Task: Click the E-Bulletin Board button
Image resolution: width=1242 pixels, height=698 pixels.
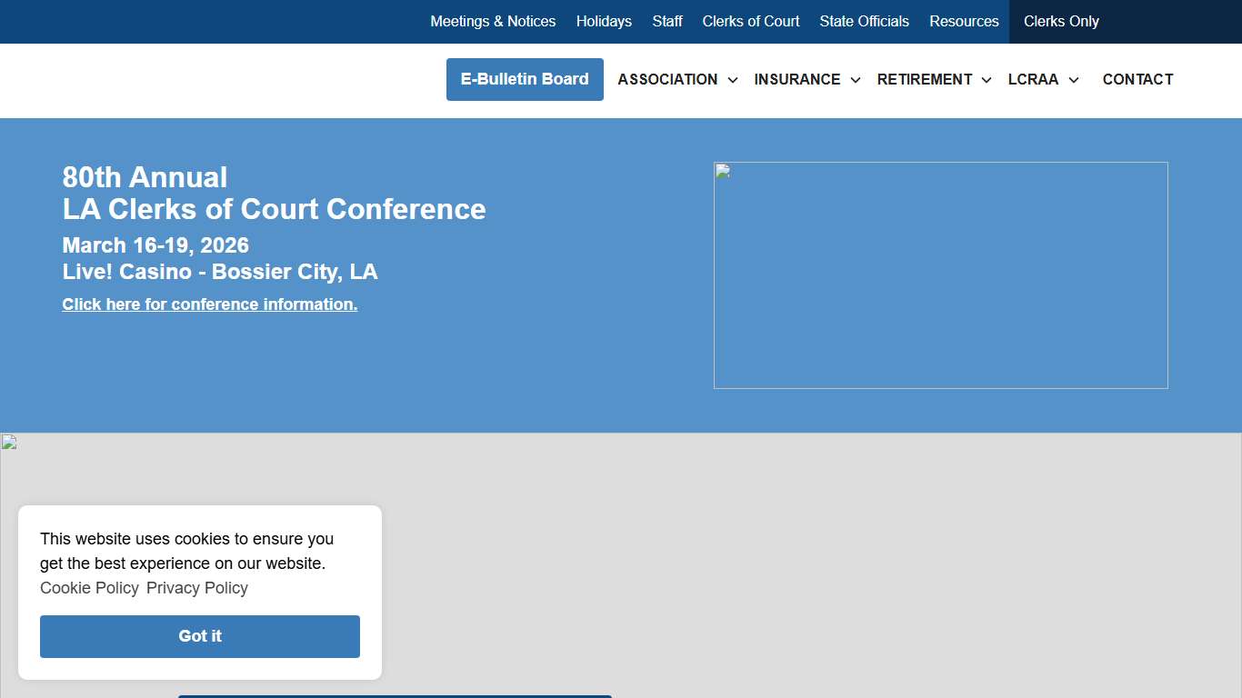Action: [525, 79]
